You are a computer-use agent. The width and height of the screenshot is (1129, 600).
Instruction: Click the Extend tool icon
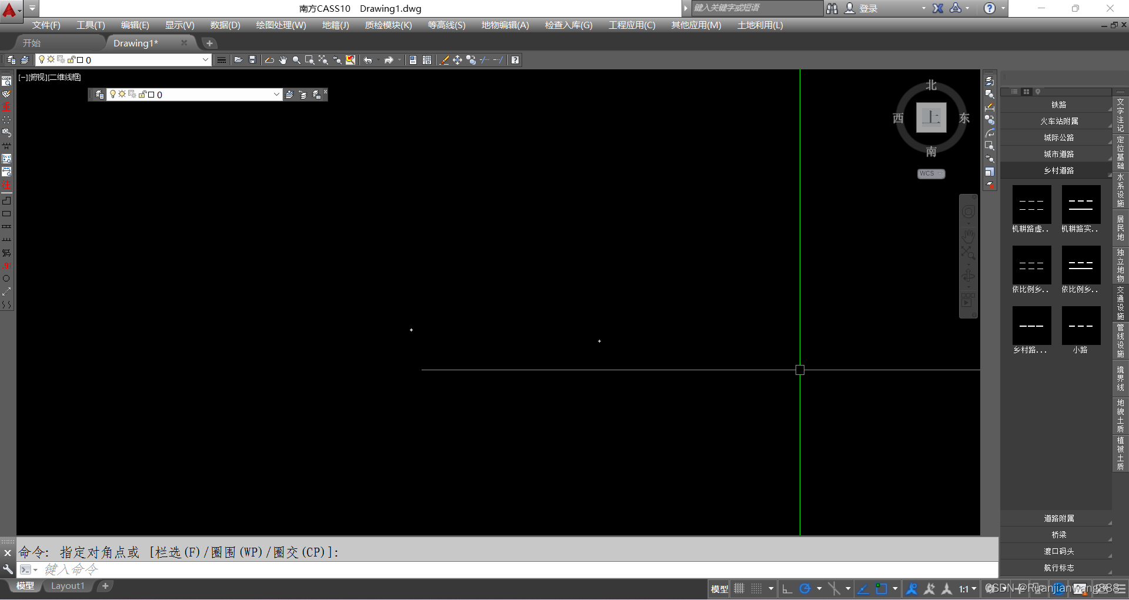click(x=498, y=60)
